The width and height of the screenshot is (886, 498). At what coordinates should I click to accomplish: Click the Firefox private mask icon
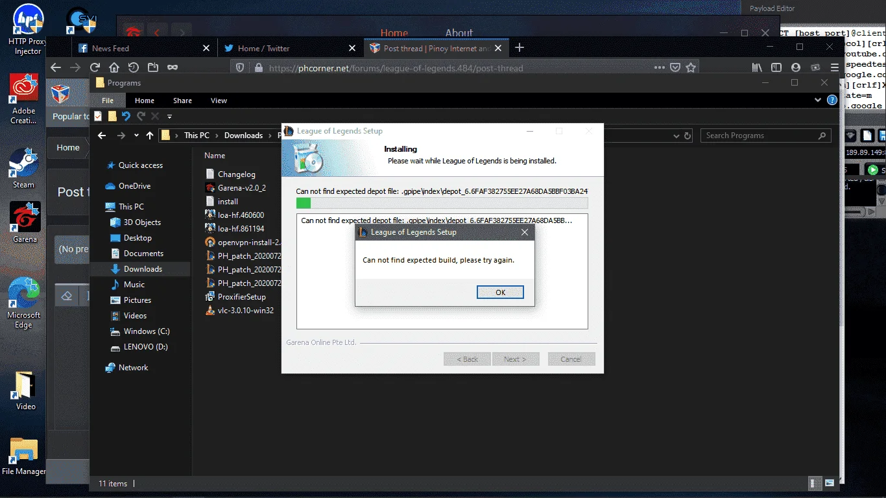[173, 67]
